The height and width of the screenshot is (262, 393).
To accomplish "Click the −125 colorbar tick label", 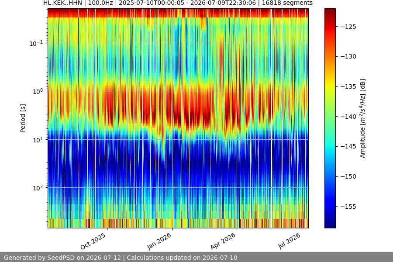I will click(348, 27).
